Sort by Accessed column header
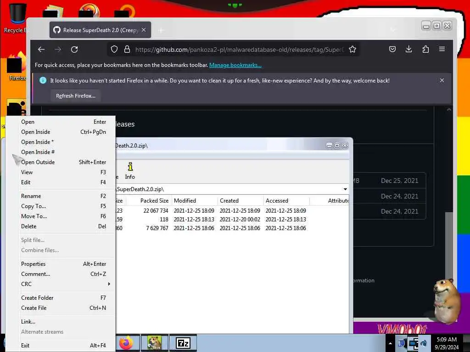Screen dimensions: 470x352 286,201
